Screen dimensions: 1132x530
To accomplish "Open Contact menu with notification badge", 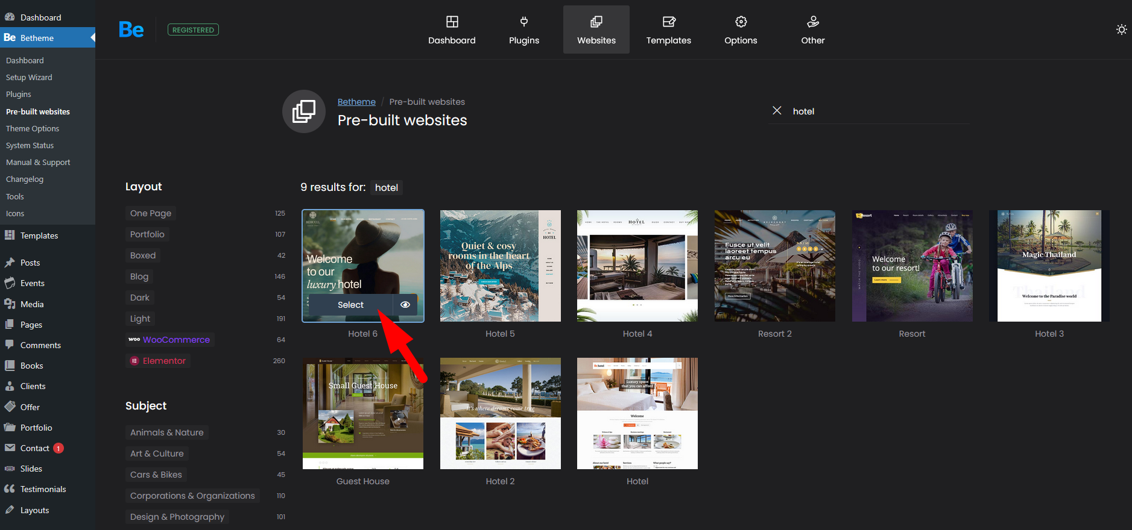I will coord(35,448).
